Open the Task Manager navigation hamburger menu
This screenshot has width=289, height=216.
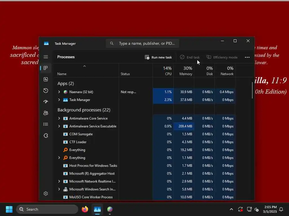46,57
